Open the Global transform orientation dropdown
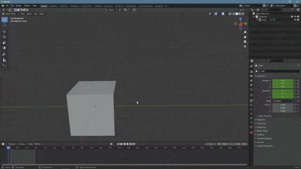Image resolution: width=301 pixels, height=169 pixels. 111,10
